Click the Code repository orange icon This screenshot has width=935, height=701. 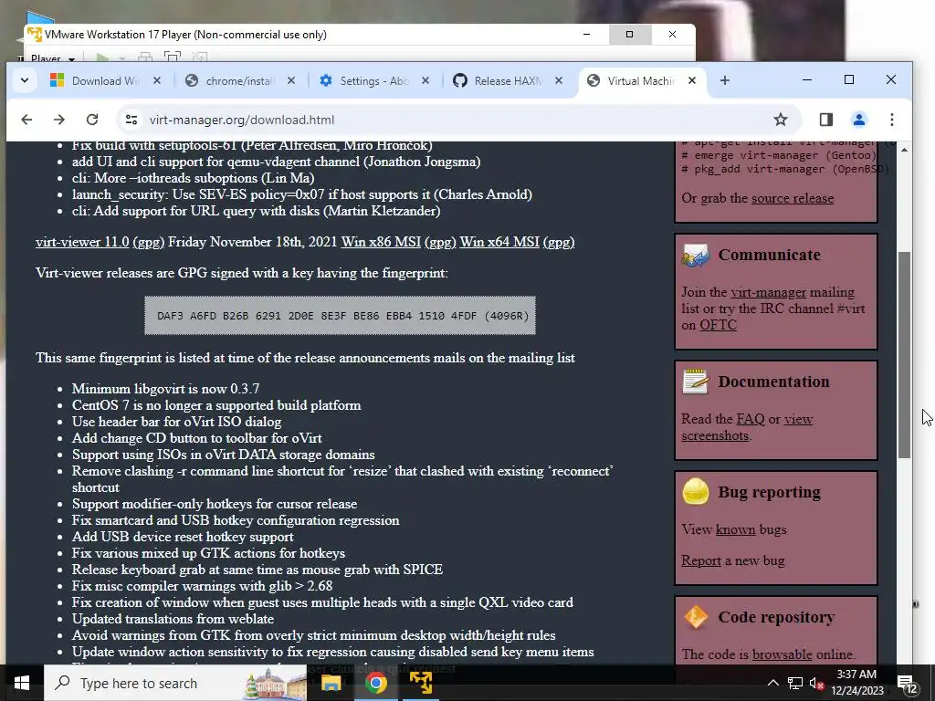695,617
